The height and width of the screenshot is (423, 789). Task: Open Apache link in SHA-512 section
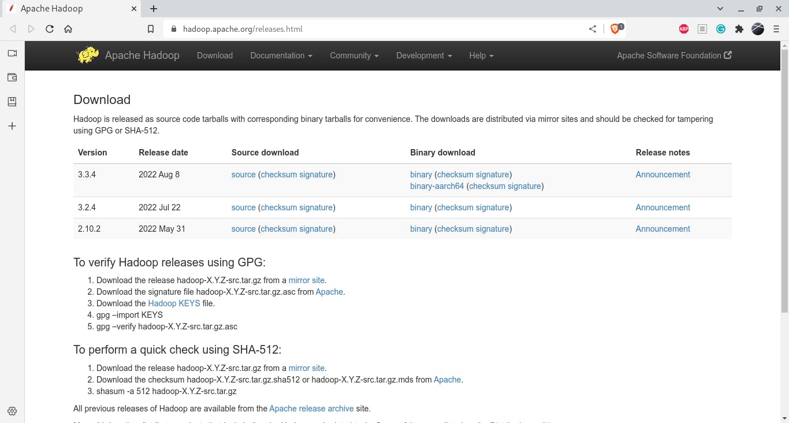[448, 380]
